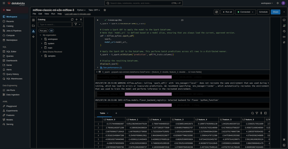288x149 pixels.
Task: Open the hamburger navigation menu
Action: (4, 3)
